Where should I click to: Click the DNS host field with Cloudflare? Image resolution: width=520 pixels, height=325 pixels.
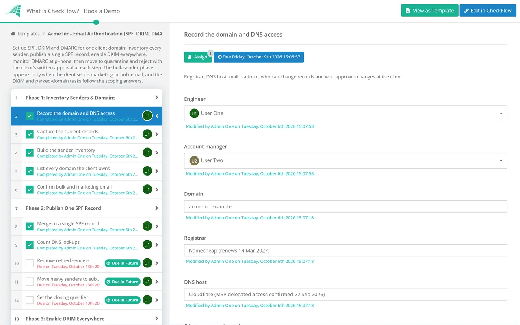coord(346,294)
